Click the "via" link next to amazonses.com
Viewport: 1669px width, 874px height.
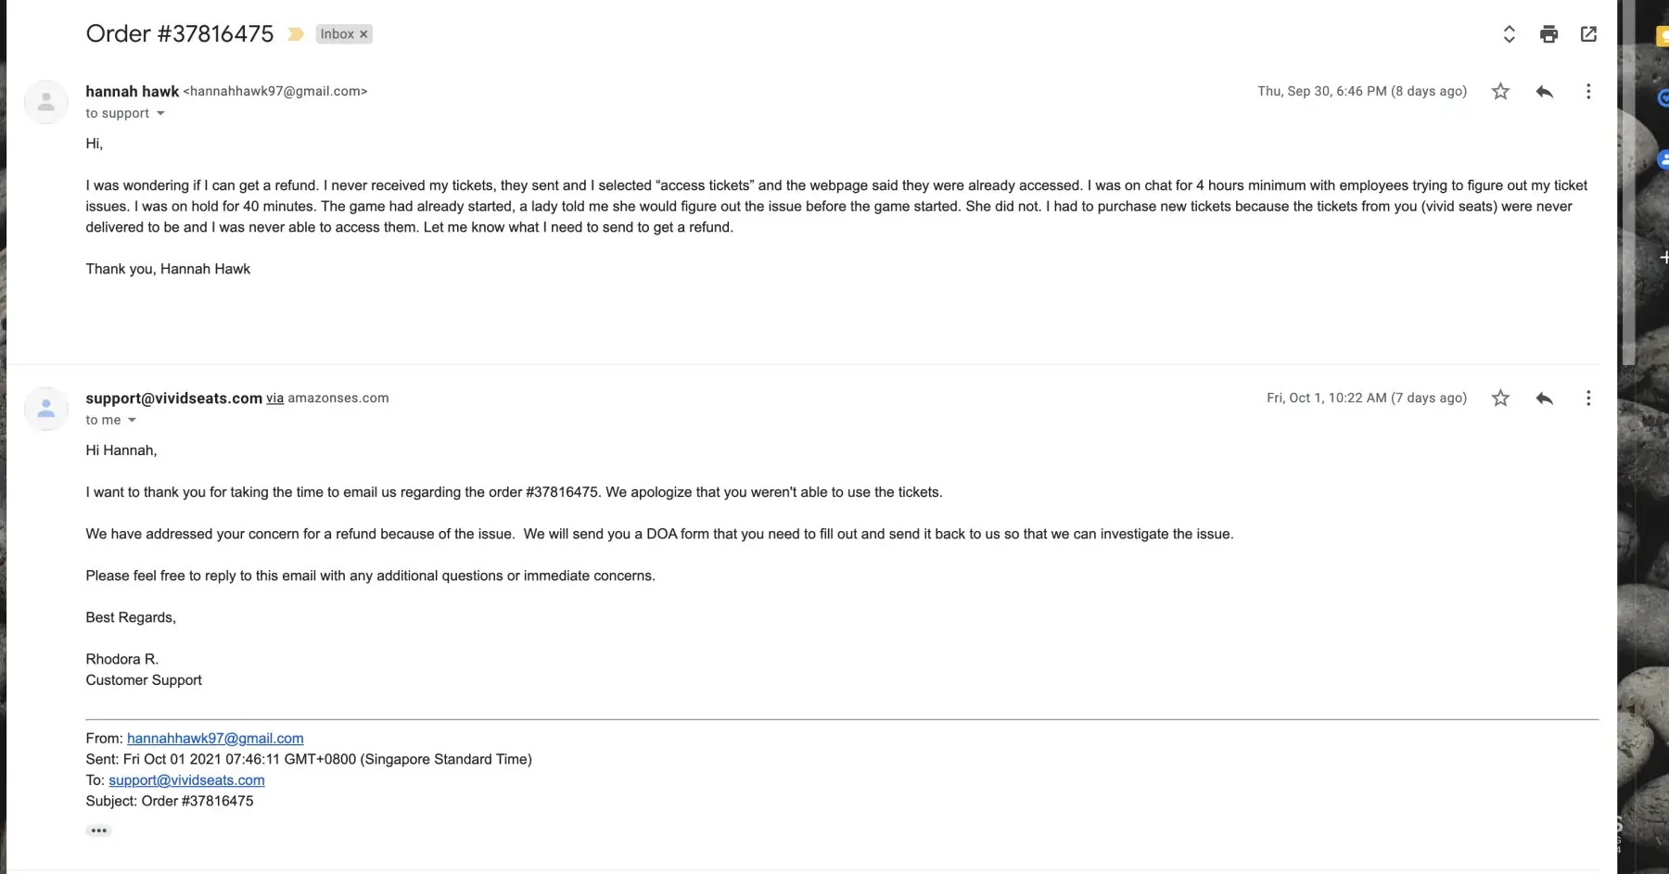click(x=274, y=399)
